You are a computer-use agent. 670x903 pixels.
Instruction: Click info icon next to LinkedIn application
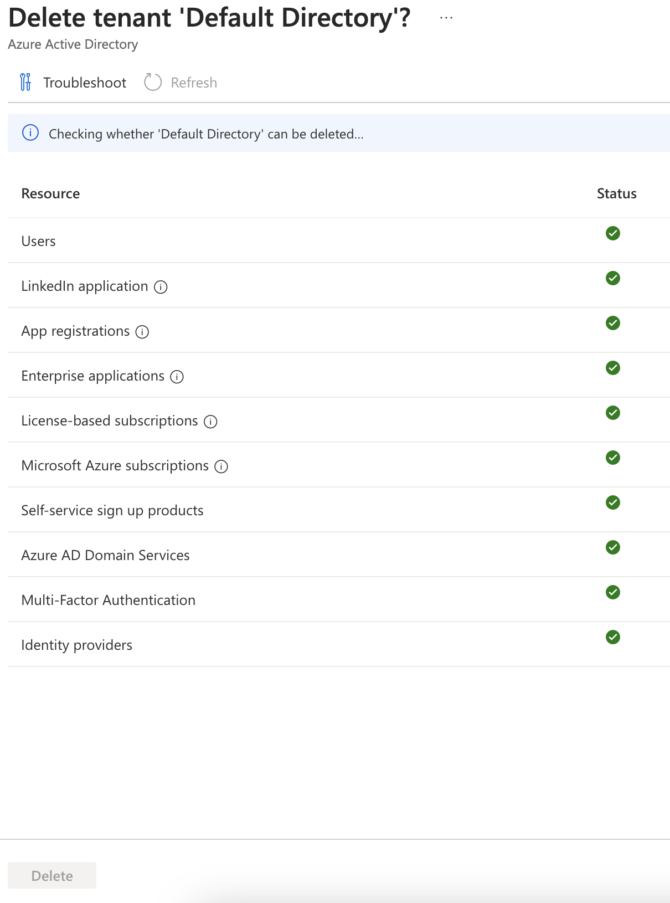click(x=161, y=287)
